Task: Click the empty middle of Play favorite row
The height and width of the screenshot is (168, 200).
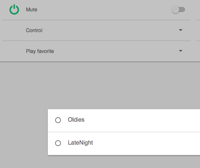Action: tap(115, 51)
